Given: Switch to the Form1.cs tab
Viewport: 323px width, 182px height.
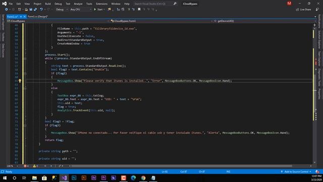Looking at the screenshot, I should [12, 17].
